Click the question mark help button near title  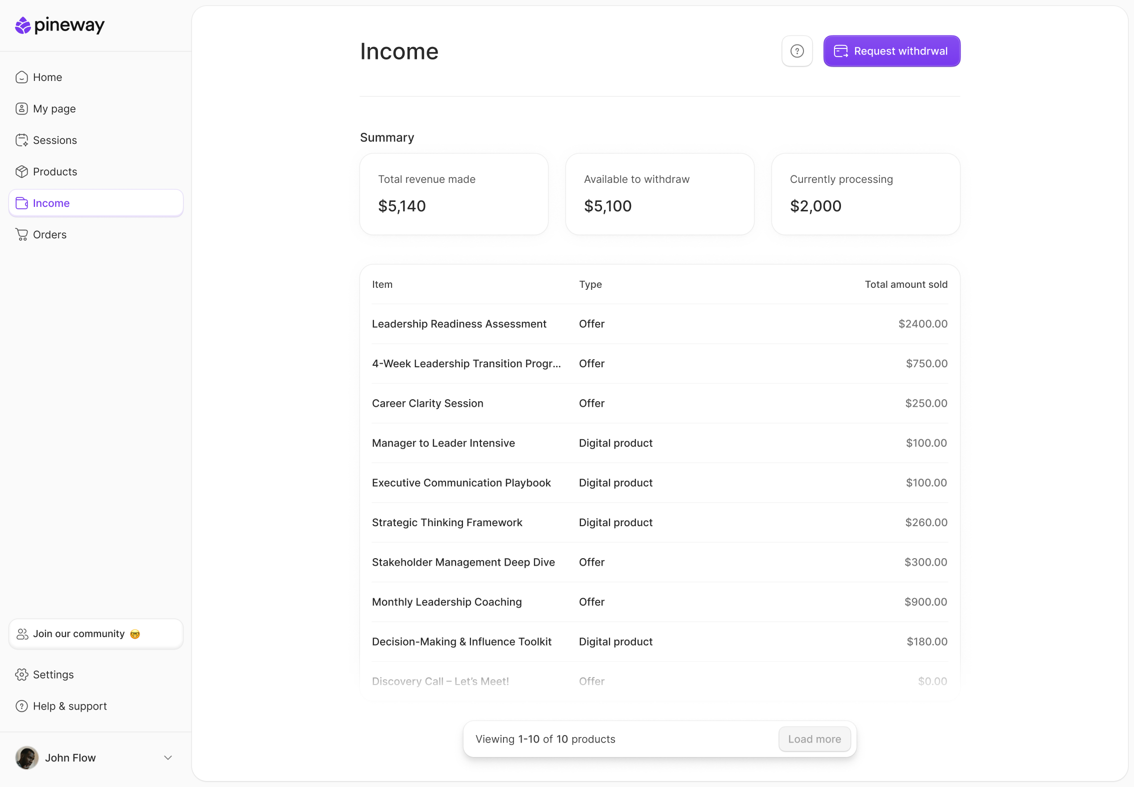797,51
